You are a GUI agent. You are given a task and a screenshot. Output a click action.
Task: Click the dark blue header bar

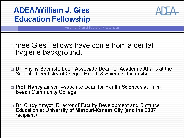pos(101,29)
